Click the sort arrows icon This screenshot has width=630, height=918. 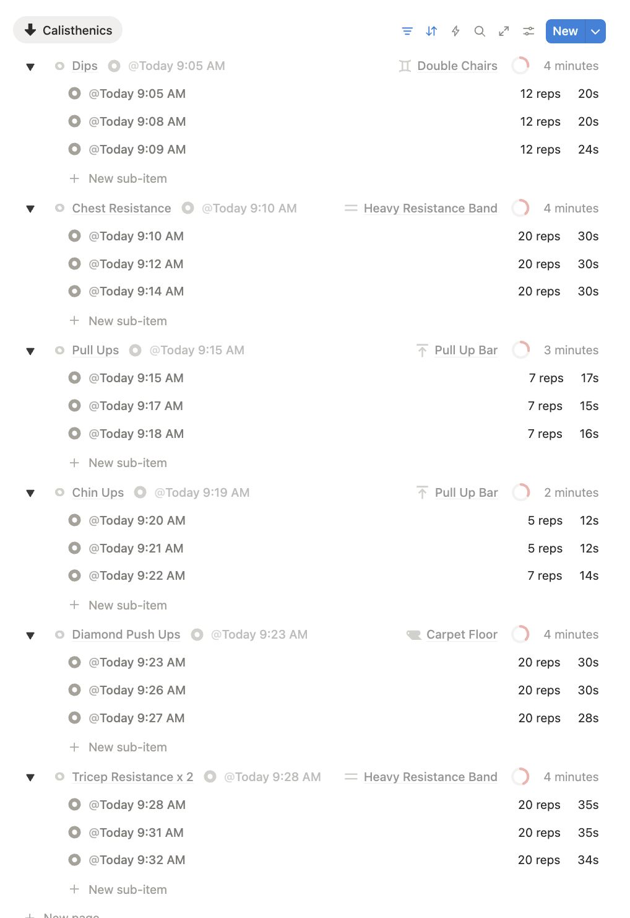click(x=431, y=31)
